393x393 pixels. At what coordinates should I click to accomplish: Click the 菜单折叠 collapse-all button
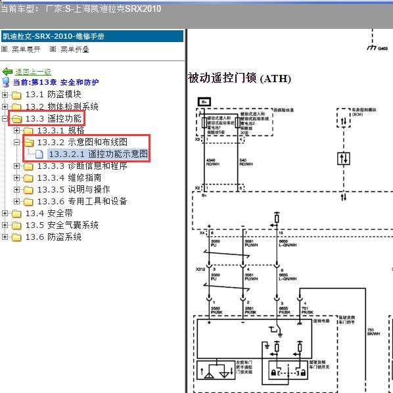tap(75, 49)
